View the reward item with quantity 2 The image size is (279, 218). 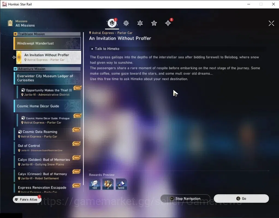coord(108,184)
